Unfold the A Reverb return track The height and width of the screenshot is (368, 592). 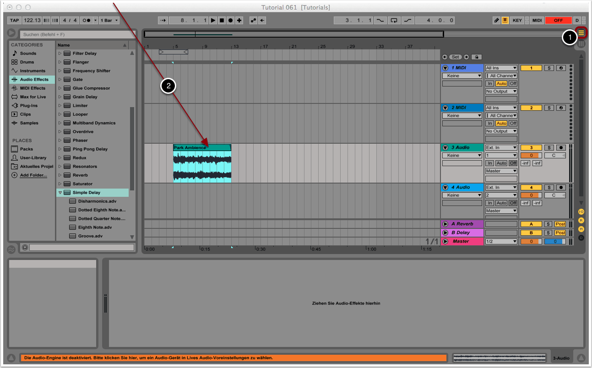pyautogui.click(x=445, y=224)
